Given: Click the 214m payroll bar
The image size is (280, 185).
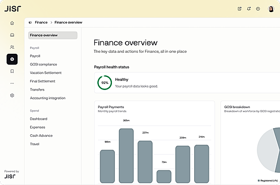Looking at the screenshot, I should point(202,164).
